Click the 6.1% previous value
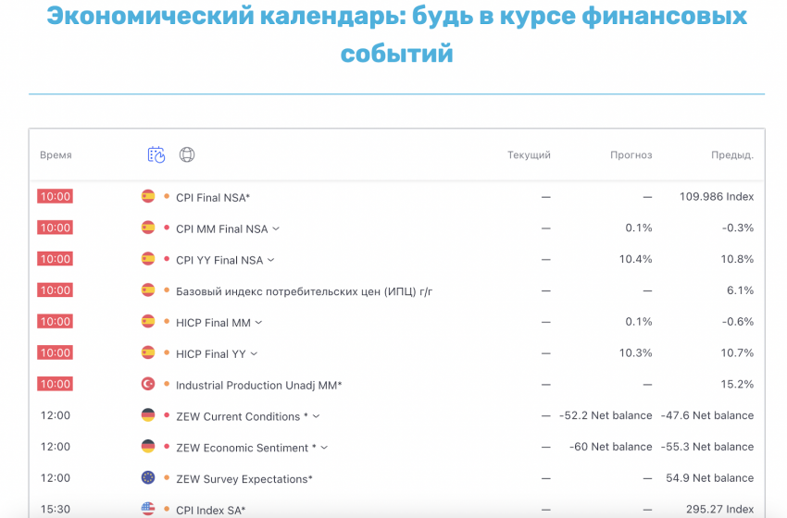Image resolution: width=787 pixels, height=518 pixels. click(x=741, y=290)
